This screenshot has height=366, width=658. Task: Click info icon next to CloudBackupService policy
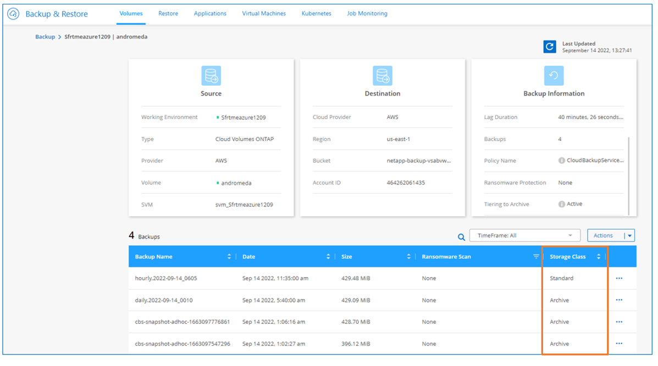562,161
